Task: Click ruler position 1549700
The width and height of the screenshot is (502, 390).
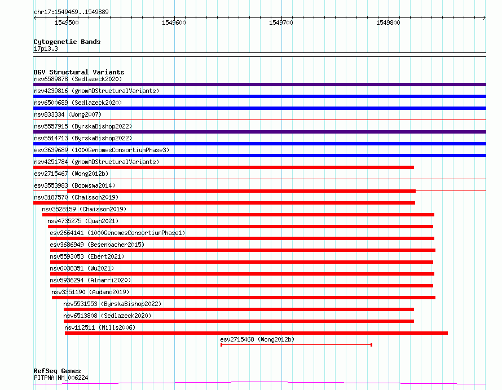Action: [x=281, y=23]
